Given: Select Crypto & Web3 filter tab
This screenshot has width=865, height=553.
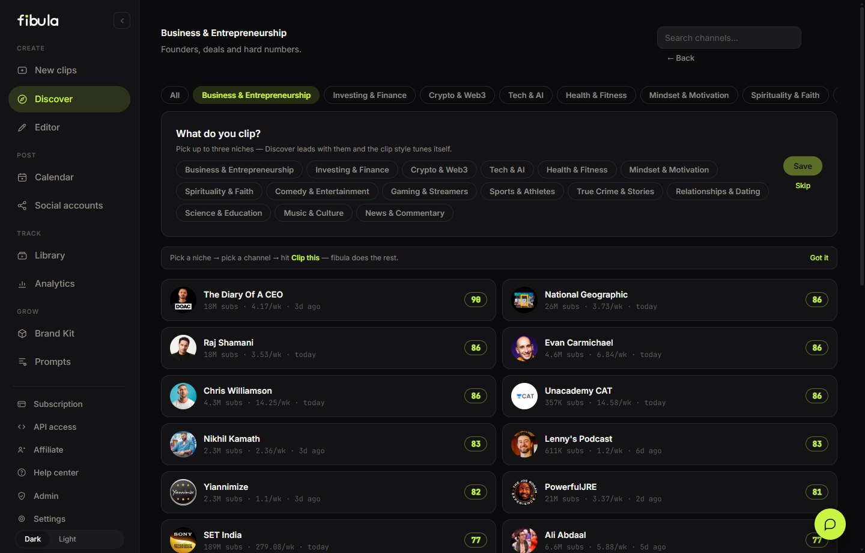Looking at the screenshot, I should (457, 95).
